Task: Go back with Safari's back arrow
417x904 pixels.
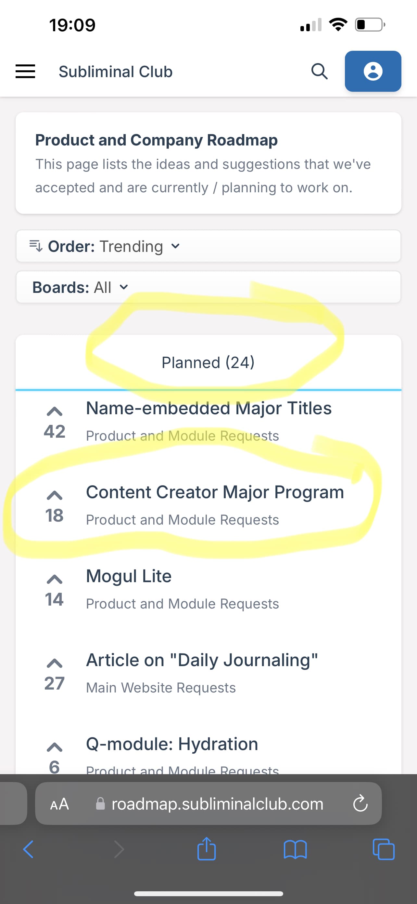Action: point(28,849)
